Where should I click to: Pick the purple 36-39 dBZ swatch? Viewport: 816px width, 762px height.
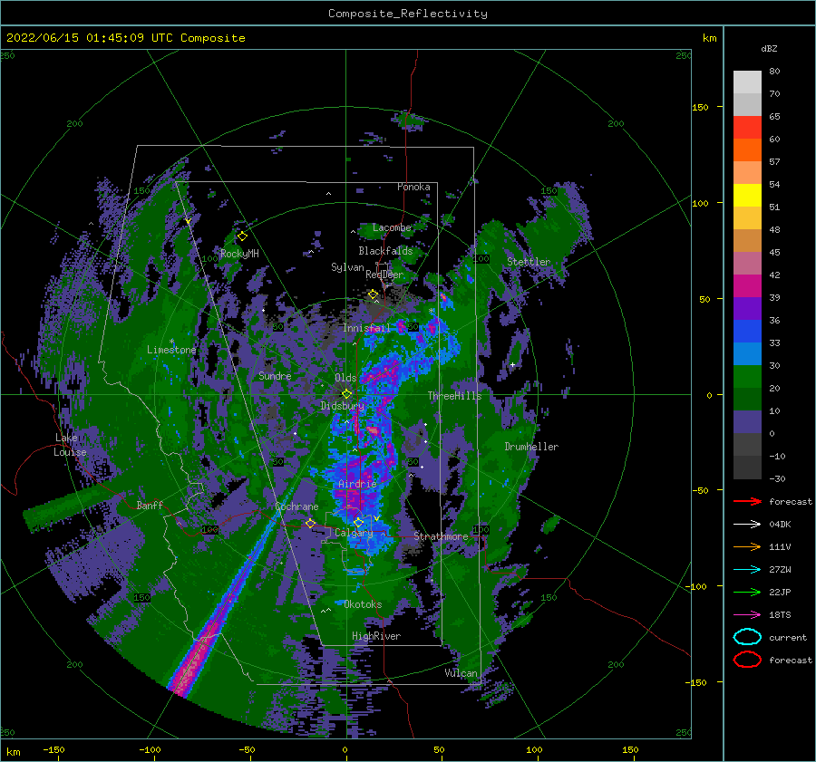pyautogui.click(x=747, y=309)
